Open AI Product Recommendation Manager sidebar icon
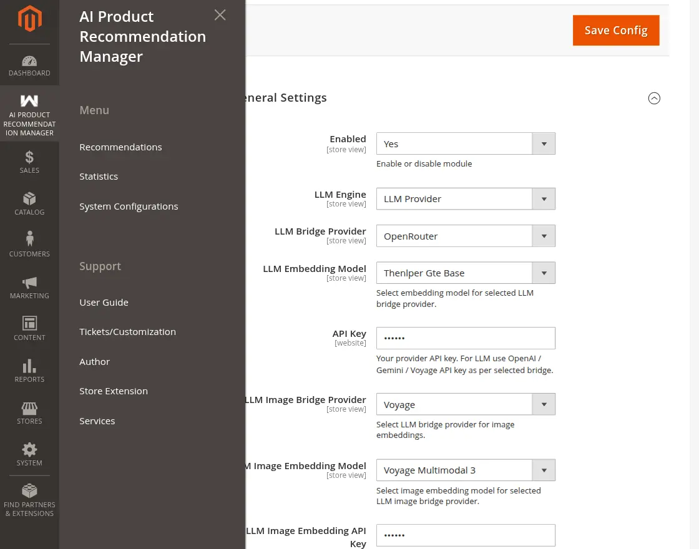This screenshot has width=699, height=549. point(29,114)
